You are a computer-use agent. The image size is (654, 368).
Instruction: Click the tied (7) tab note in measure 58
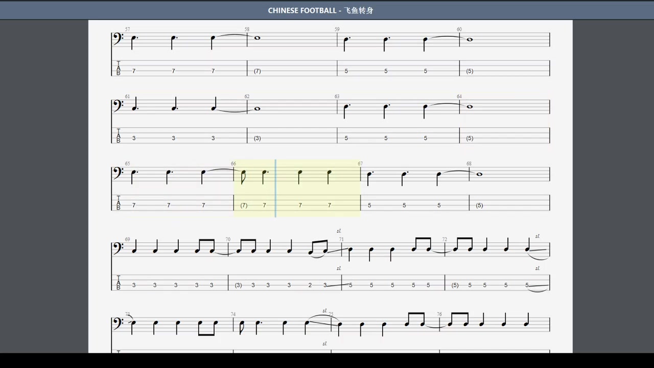(x=257, y=71)
